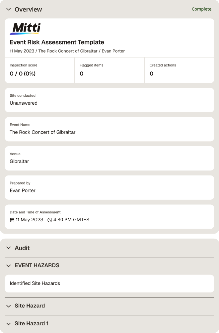Click the calendar icon beside 11 May 2023
Image resolution: width=219 pixels, height=333 pixels.
tap(12, 220)
